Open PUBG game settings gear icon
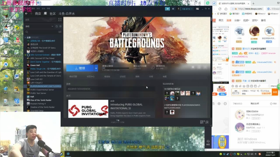 [193, 67]
